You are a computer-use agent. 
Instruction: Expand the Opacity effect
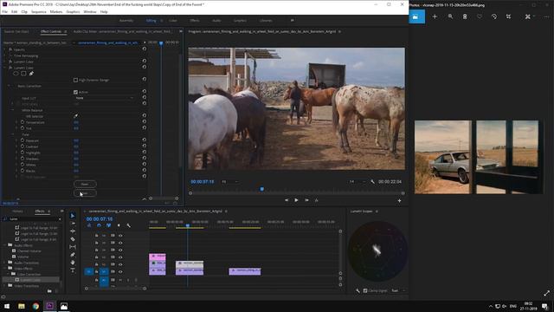pos(4,49)
